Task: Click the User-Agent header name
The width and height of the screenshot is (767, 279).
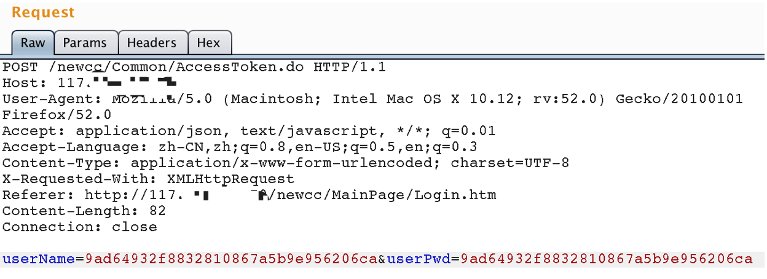Action: click(x=52, y=98)
